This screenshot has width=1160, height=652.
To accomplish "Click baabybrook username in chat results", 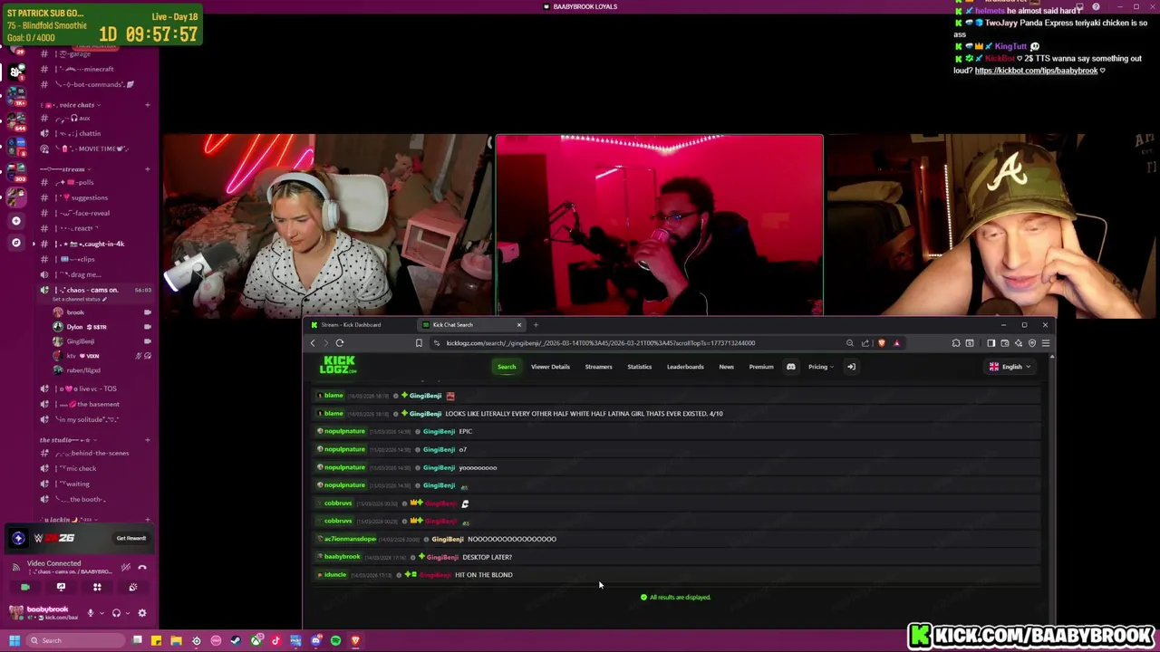I will tap(342, 557).
